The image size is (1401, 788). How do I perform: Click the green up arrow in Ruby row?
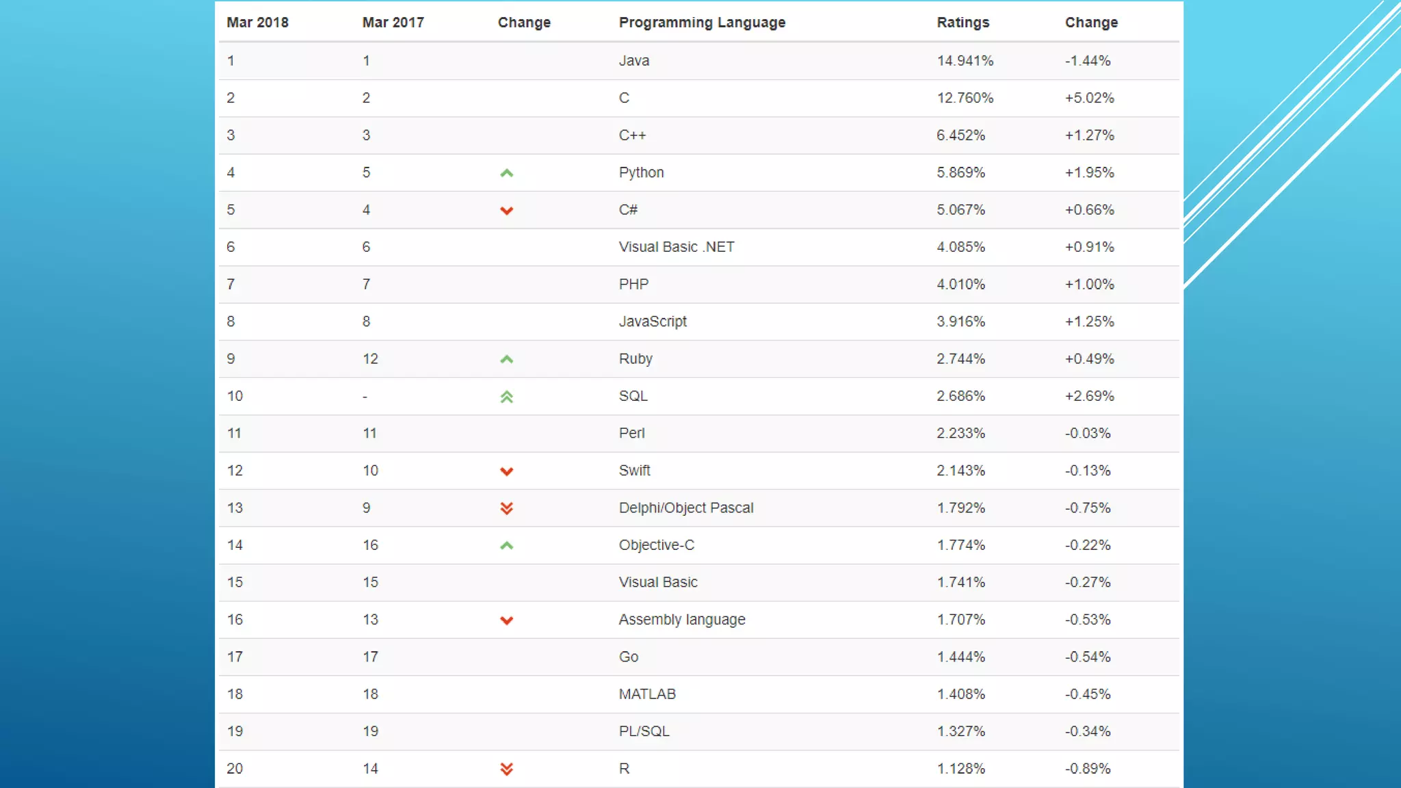(x=506, y=359)
